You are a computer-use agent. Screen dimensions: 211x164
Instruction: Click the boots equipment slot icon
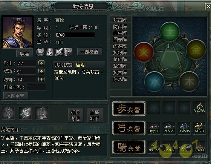pos(42,113)
